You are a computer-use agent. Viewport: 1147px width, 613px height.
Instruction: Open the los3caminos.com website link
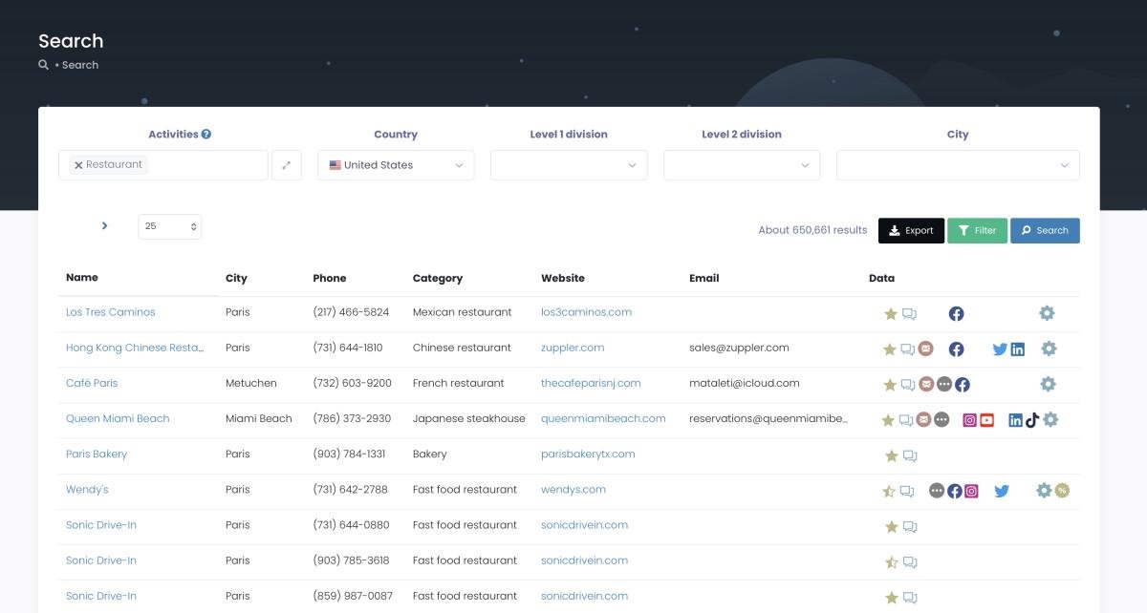pyautogui.click(x=586, y=312)
